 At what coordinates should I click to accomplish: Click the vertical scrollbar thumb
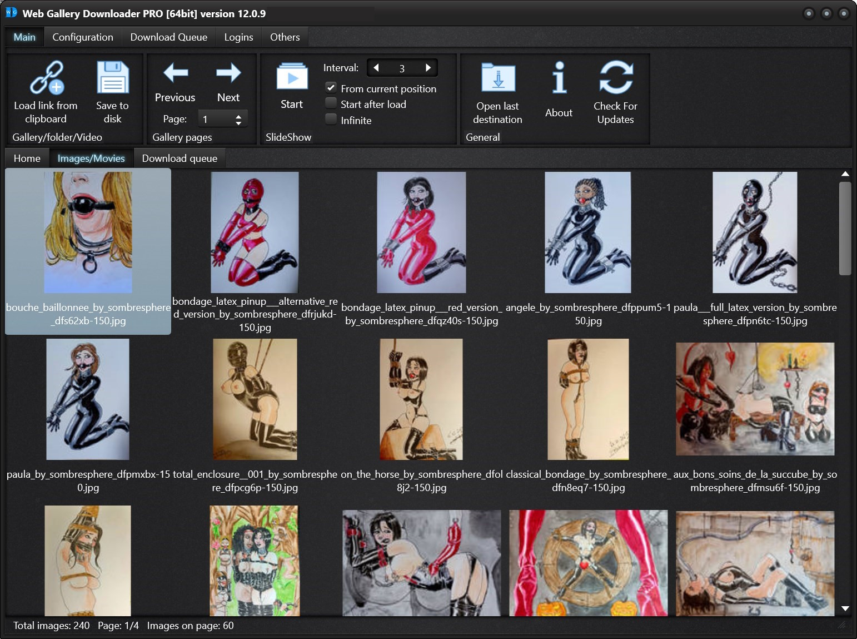(x=845, y=228)
